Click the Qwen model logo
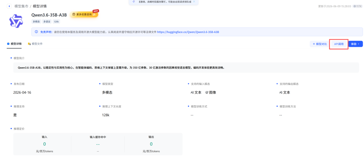The image size is (364, 163). (16, 21)
